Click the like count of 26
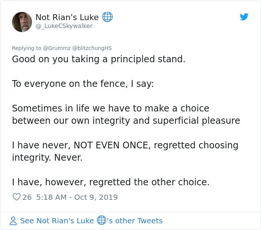Image resolution: width=261 pixels, height=230 pixels. [27, 197]
